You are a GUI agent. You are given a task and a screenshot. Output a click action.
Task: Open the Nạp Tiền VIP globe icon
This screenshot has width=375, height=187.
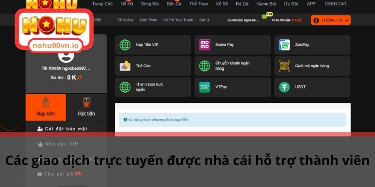tap(125, 45)
